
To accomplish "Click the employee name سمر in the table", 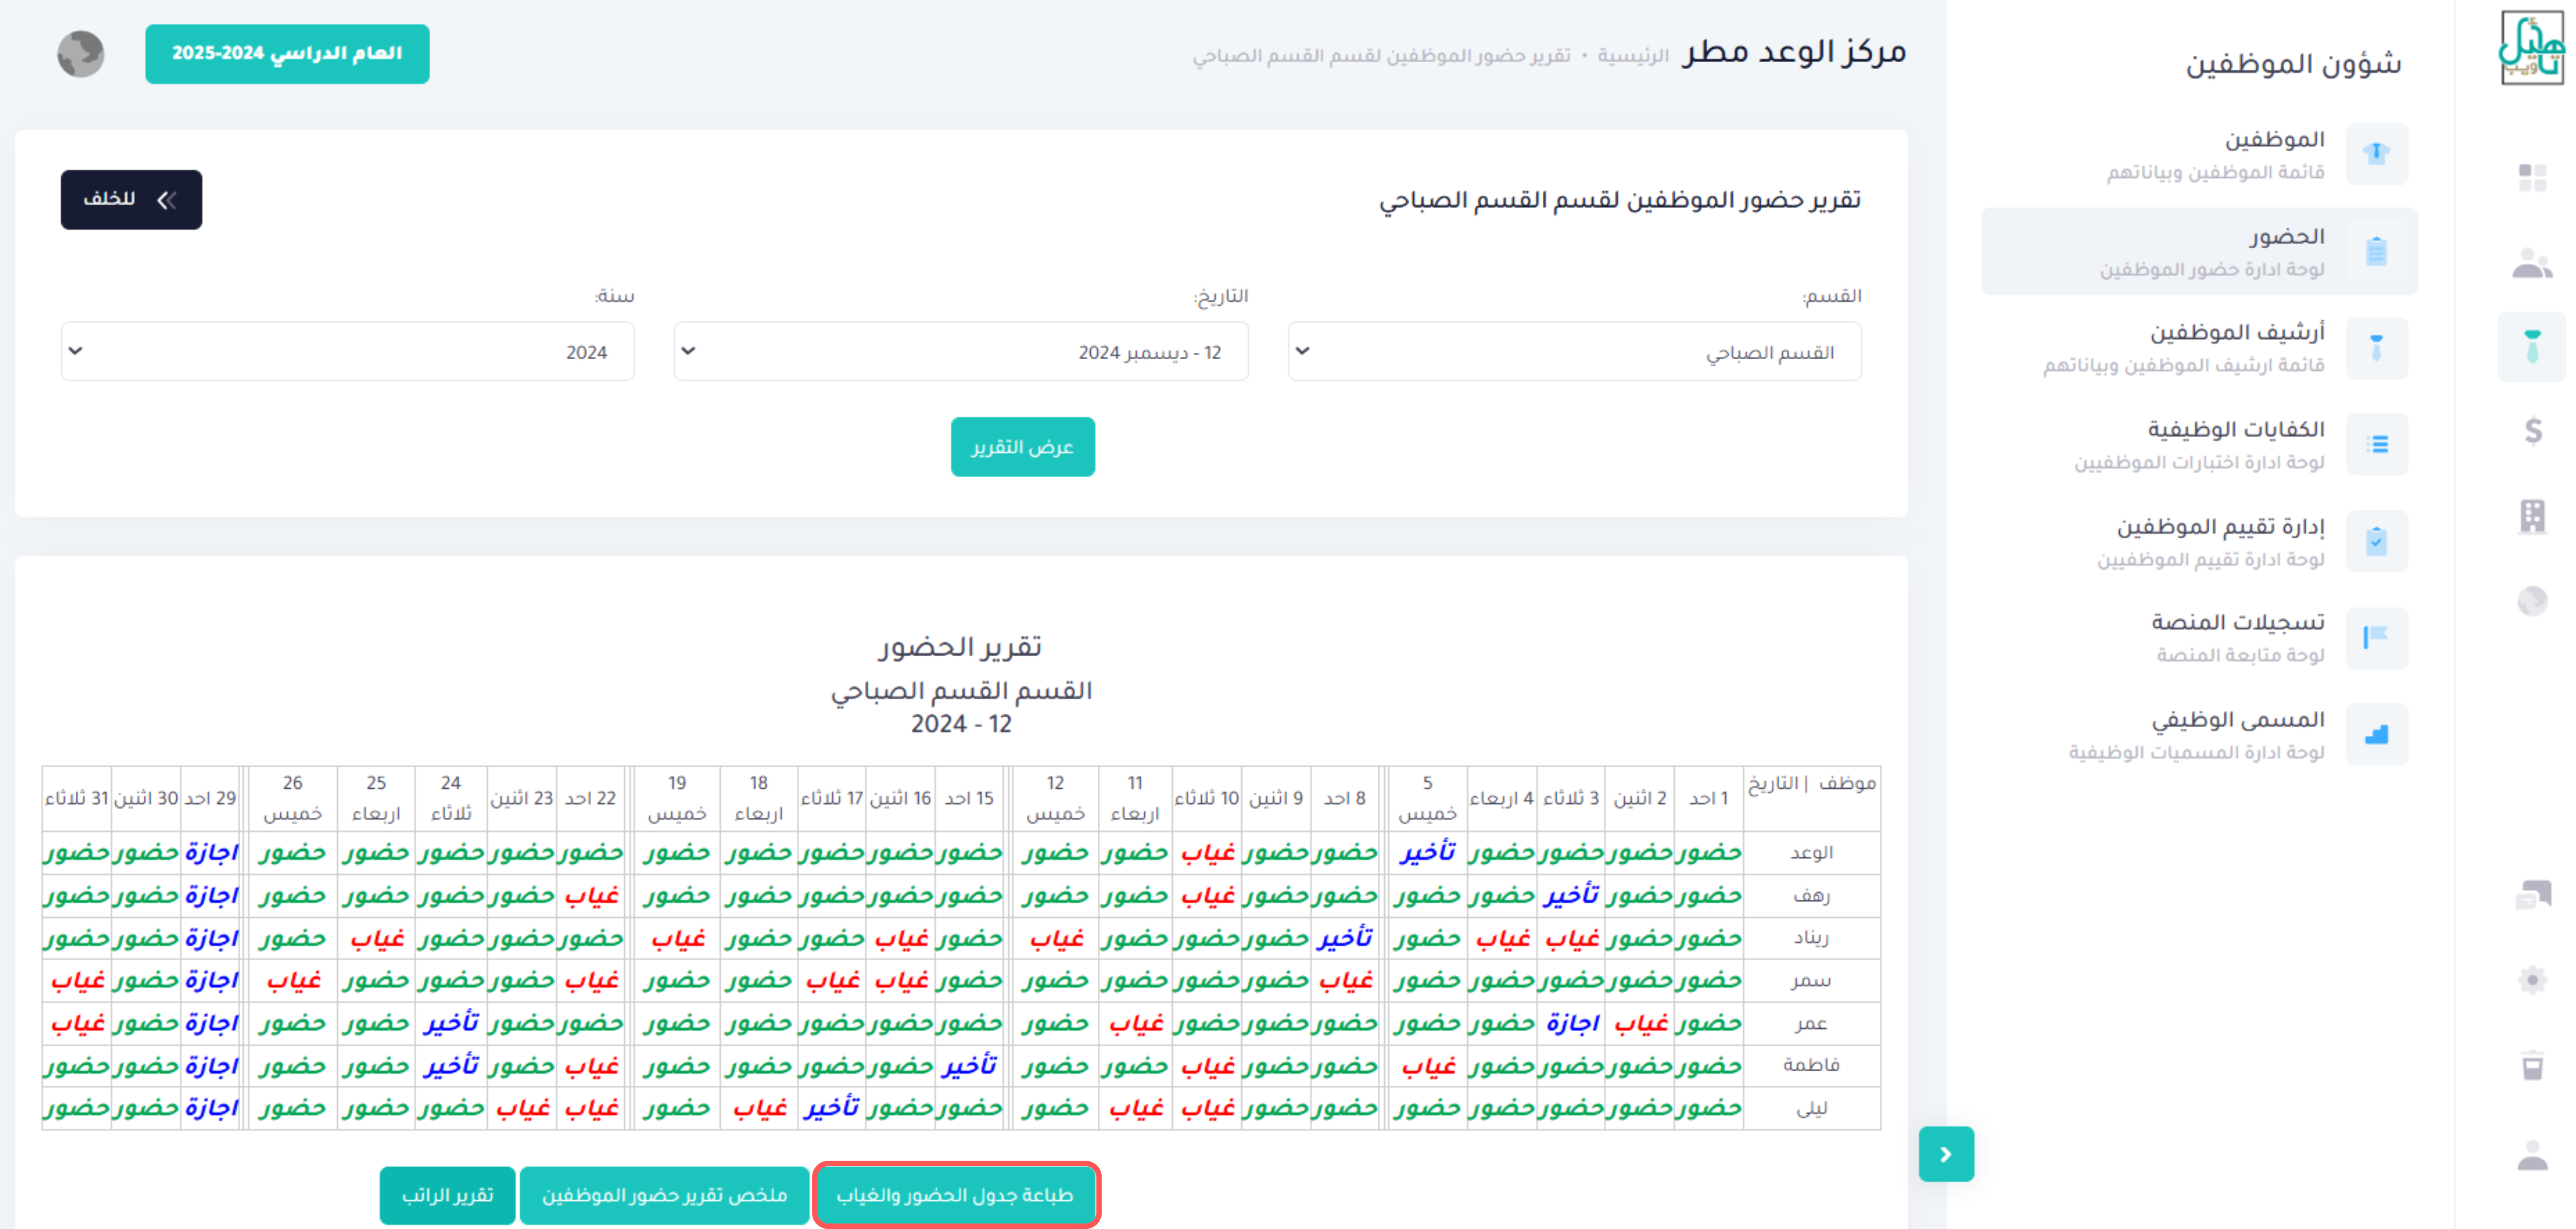I will [x=1811, y=981].
